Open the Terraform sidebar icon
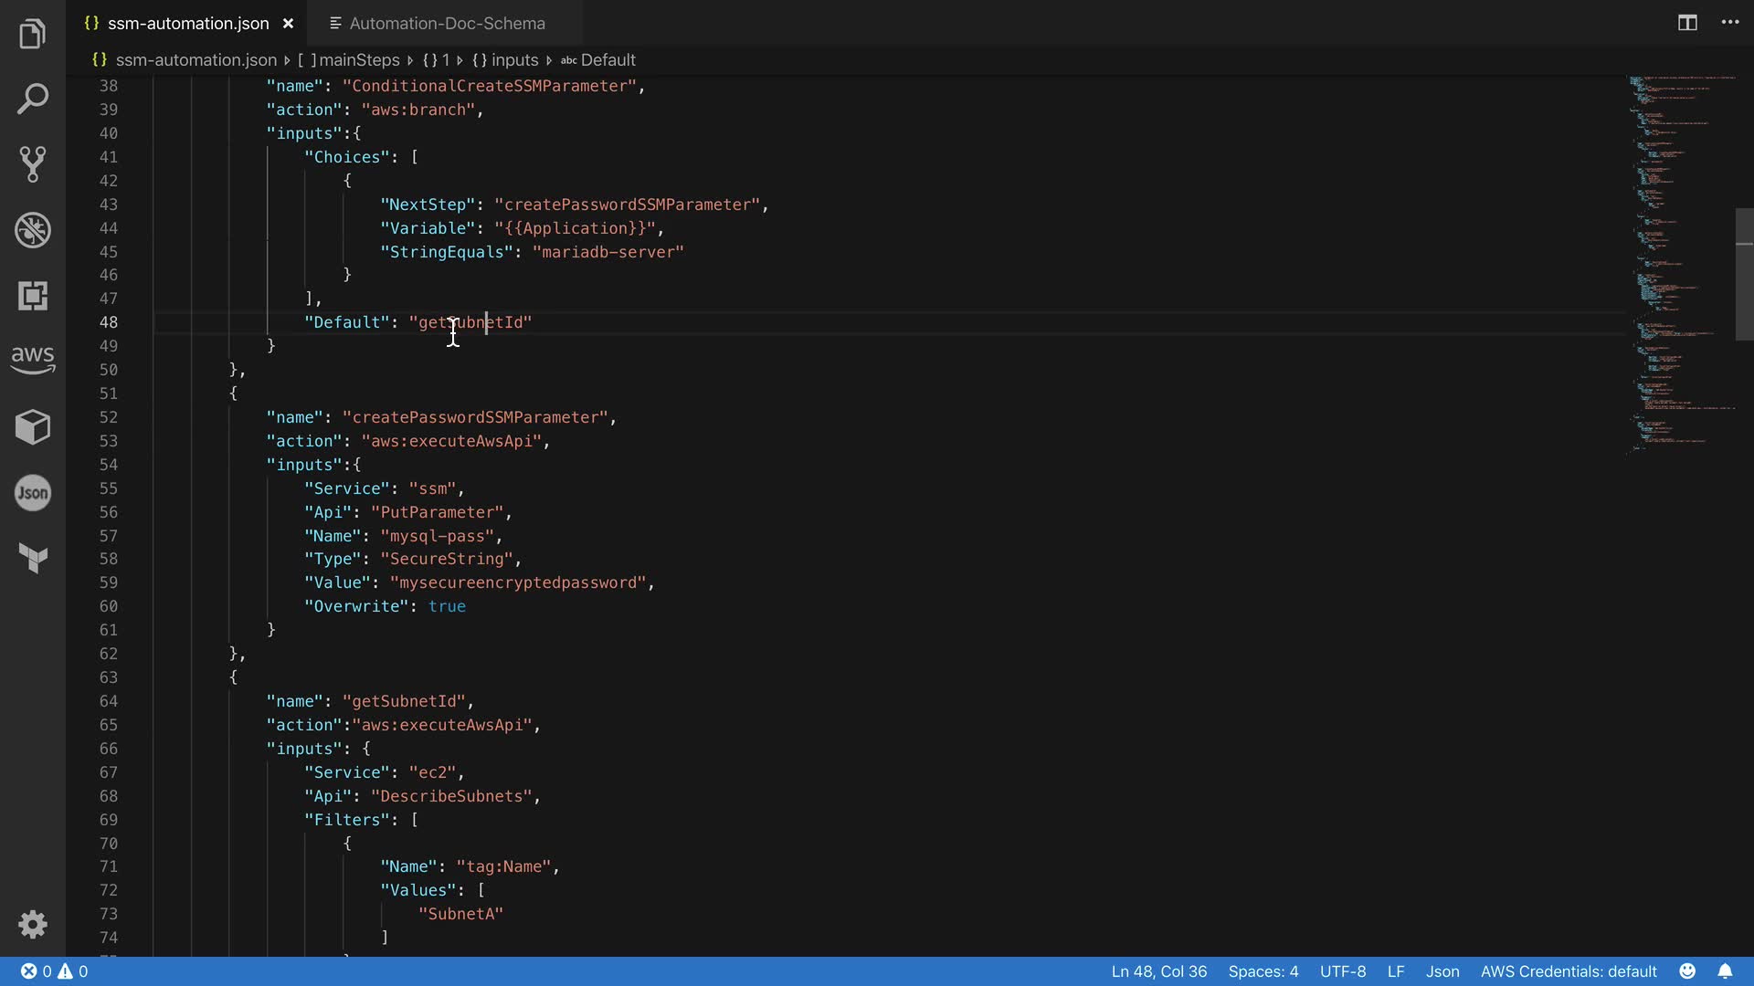The width and height of the screenshot is (1754, 986). point(33,558)
